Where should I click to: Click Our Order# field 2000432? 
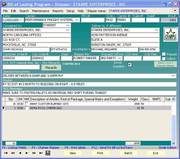(46, 58)
